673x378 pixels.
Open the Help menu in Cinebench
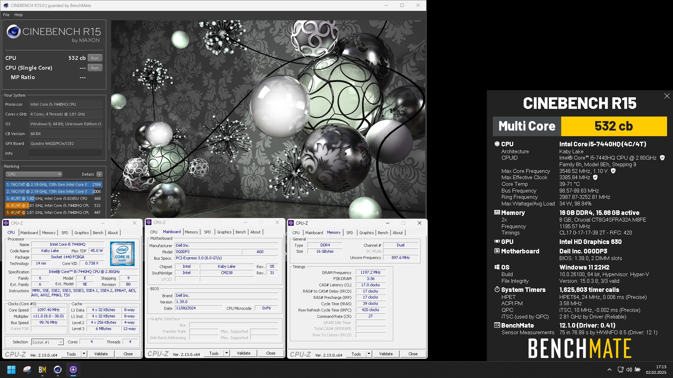[19, 15]
